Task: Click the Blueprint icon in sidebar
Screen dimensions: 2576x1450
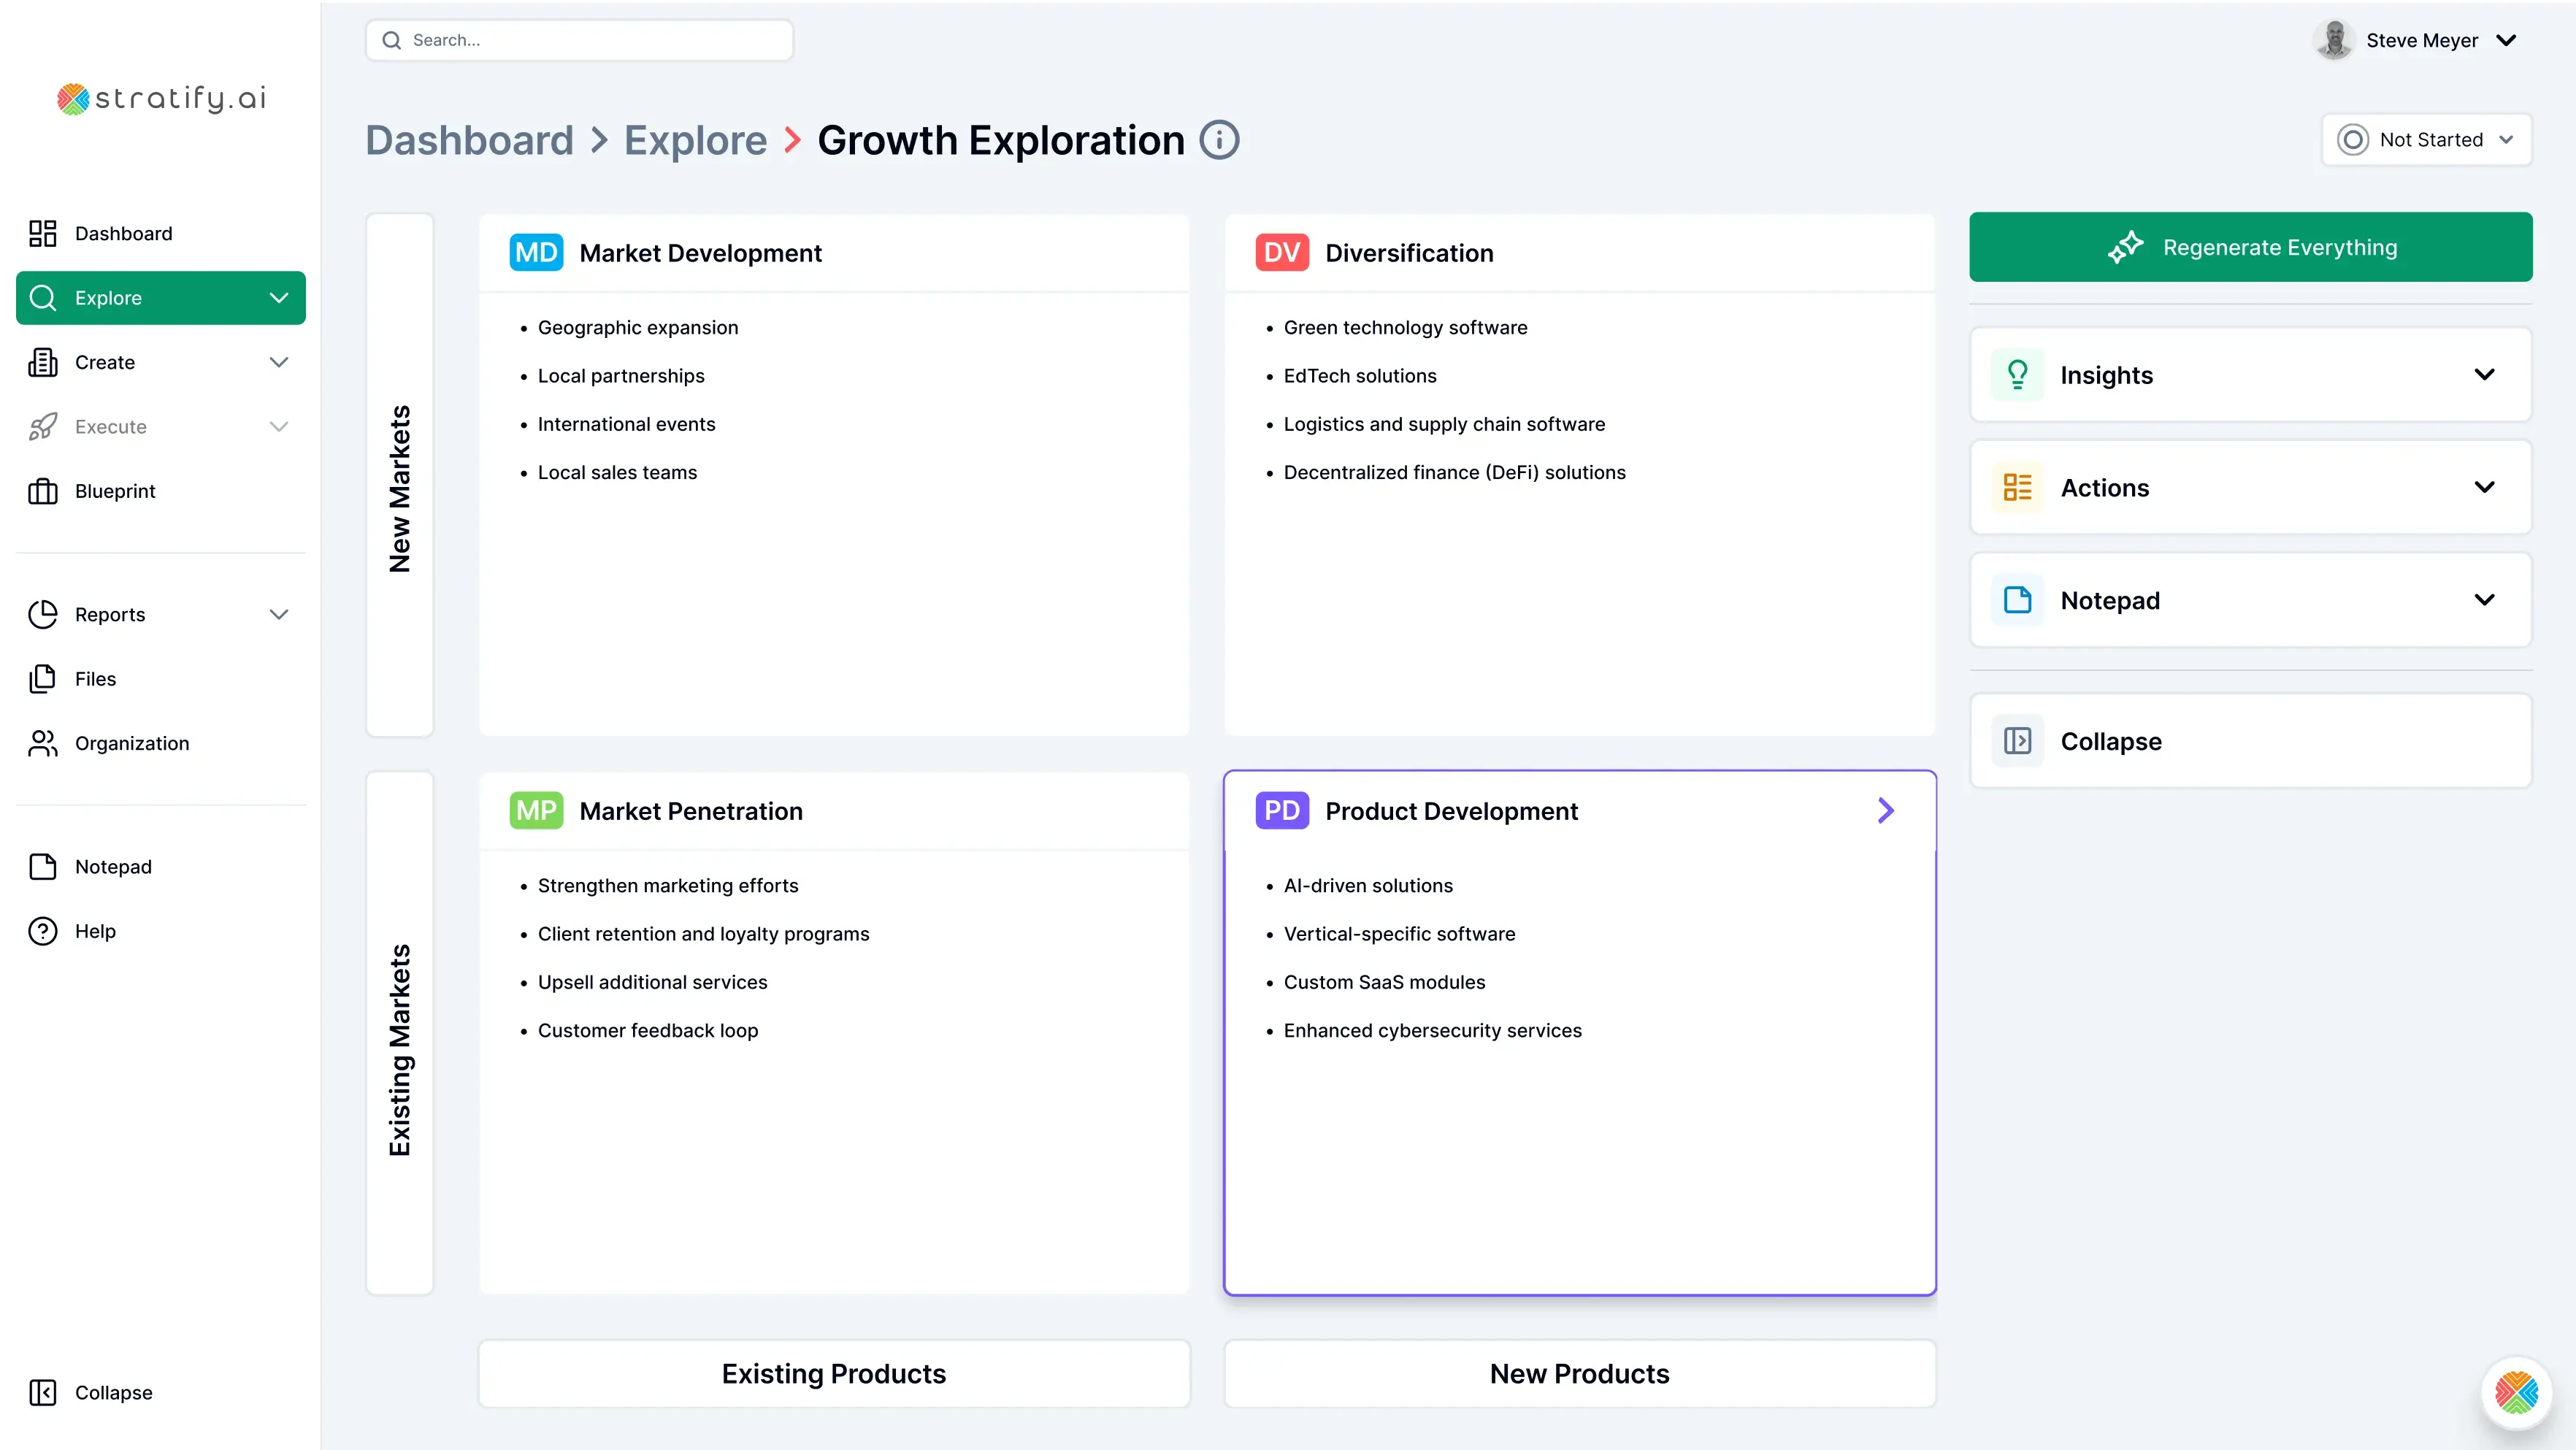Action: (x=43, y=491)
